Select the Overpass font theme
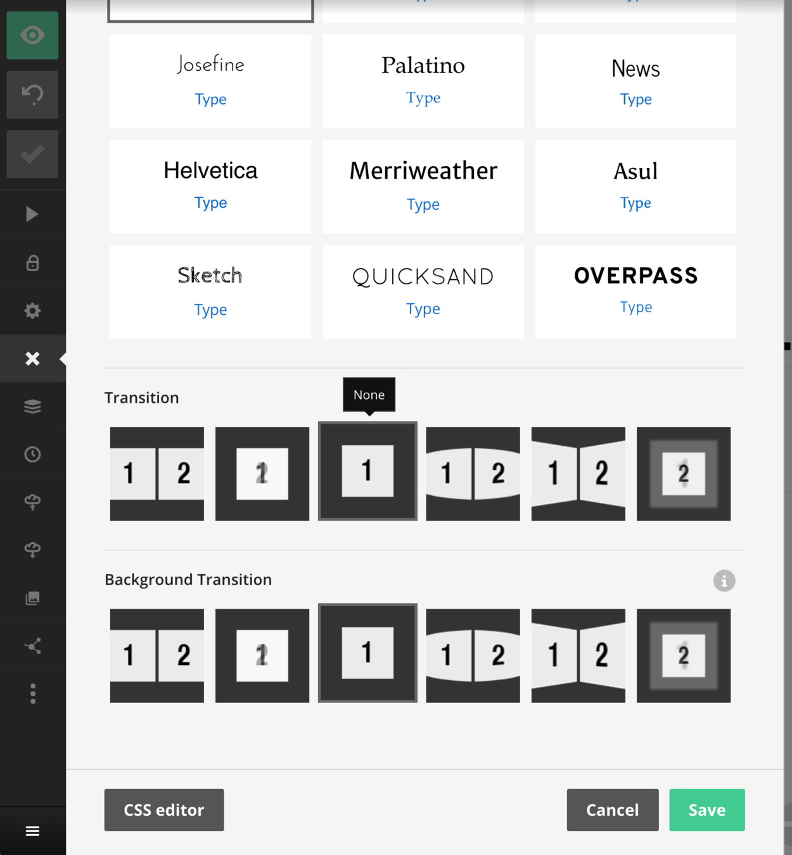Image resolution: width=792 pixels, height=855 pixels. [x=636, y=292]
